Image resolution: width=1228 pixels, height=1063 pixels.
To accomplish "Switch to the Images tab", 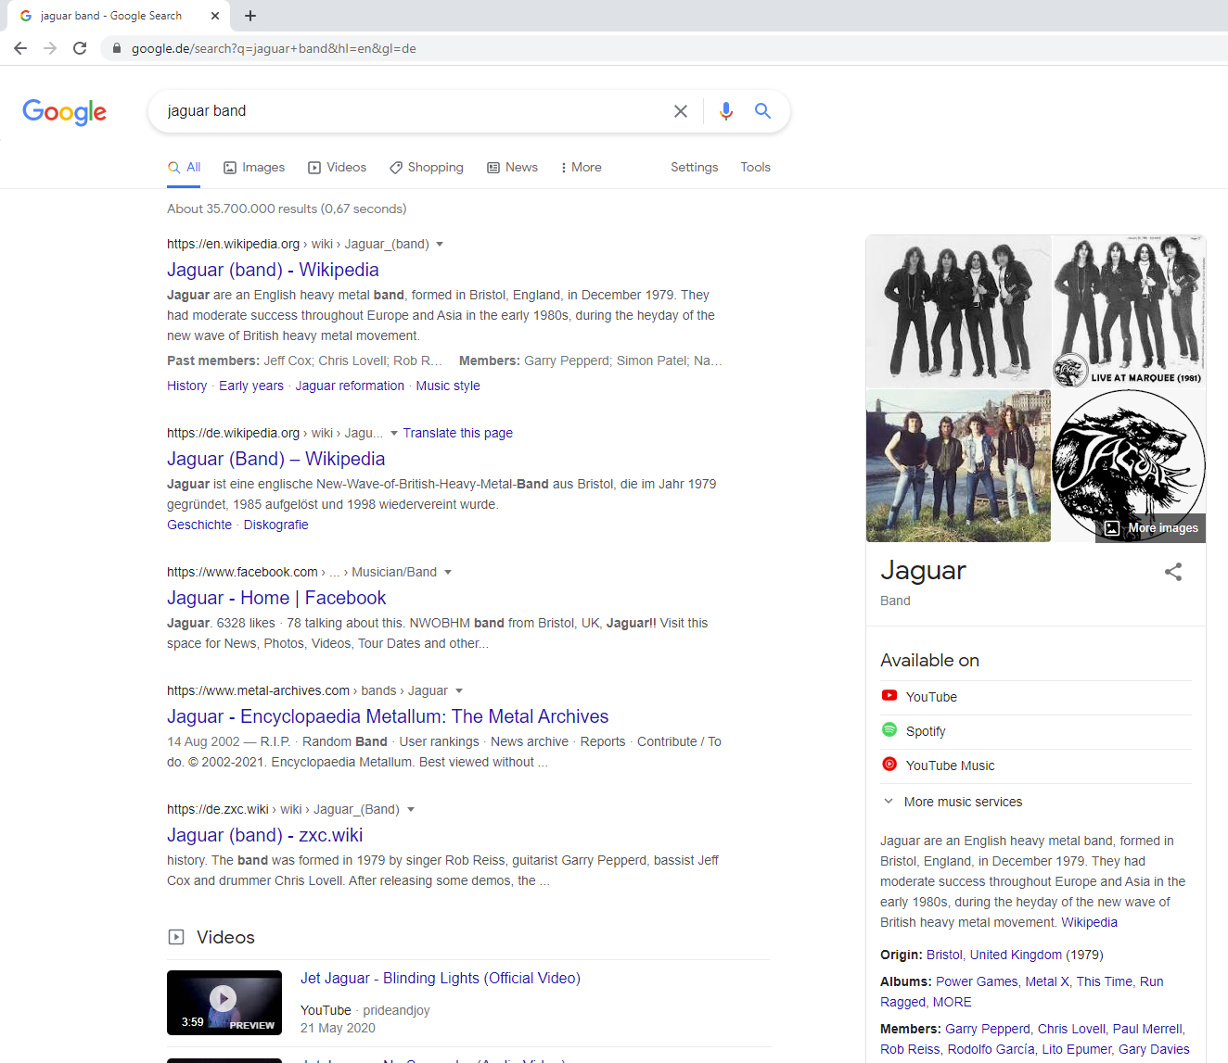I will pyautogui.click(x=254, y=167).
